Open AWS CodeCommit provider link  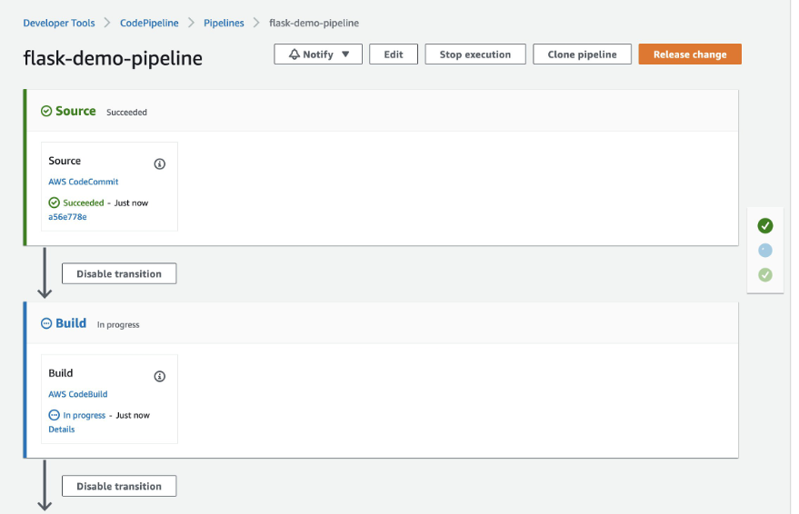click(84, 182)
